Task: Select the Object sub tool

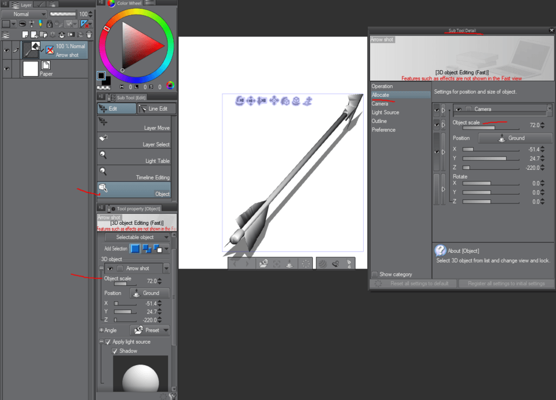Action: tap(134, 189)
